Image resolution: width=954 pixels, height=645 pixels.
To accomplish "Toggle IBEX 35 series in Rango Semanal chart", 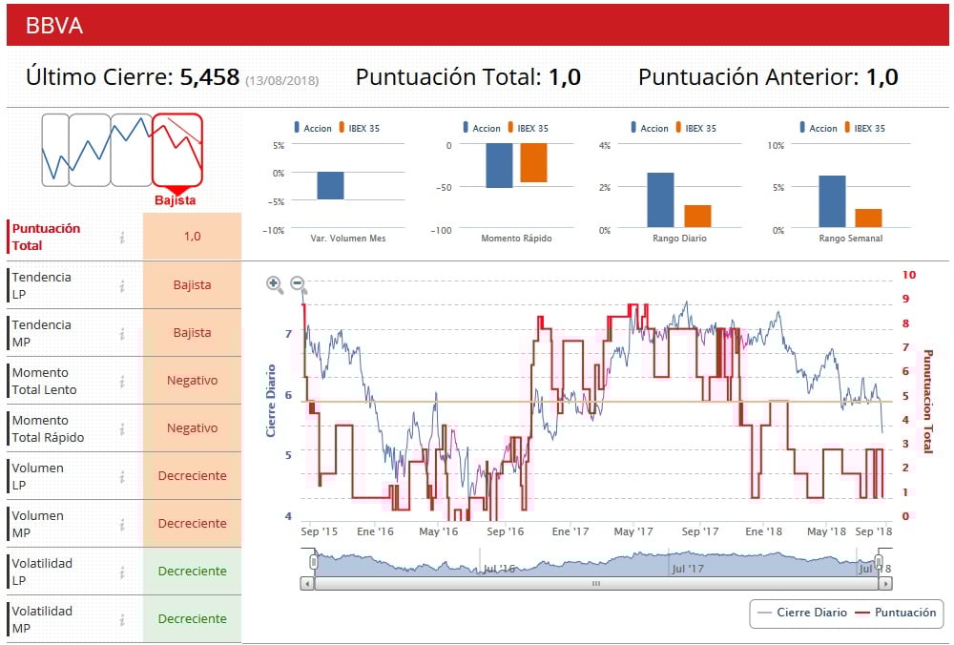I will pos(864,128).
